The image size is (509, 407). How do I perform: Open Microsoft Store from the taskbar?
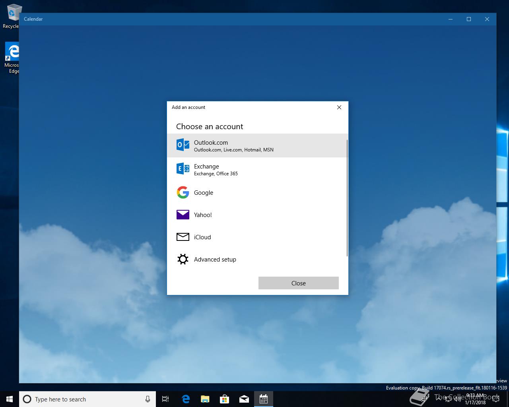[225, 399]
